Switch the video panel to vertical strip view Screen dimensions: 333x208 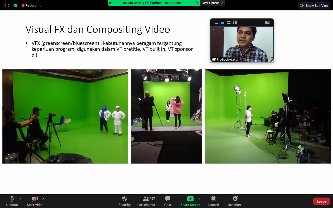[x=229, y=23]
